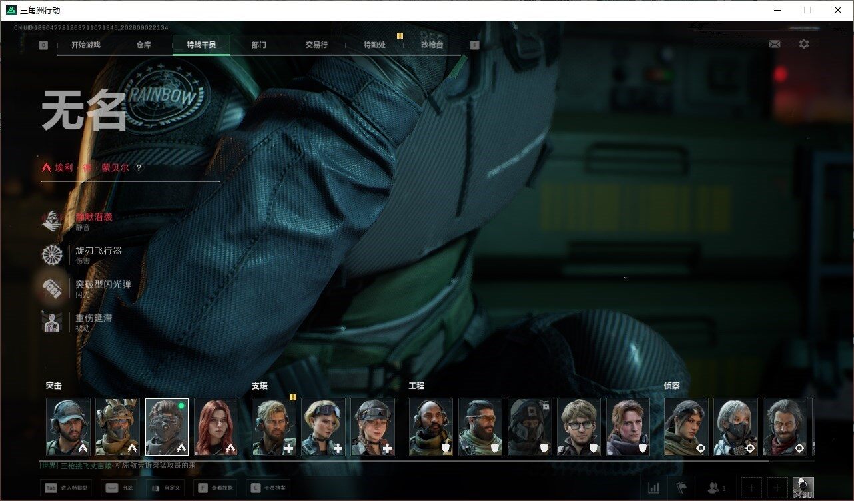The width and height of the screenshot is (854, 501).
Task: Open the 改枪台 tab
Action: tap(432, 45)
